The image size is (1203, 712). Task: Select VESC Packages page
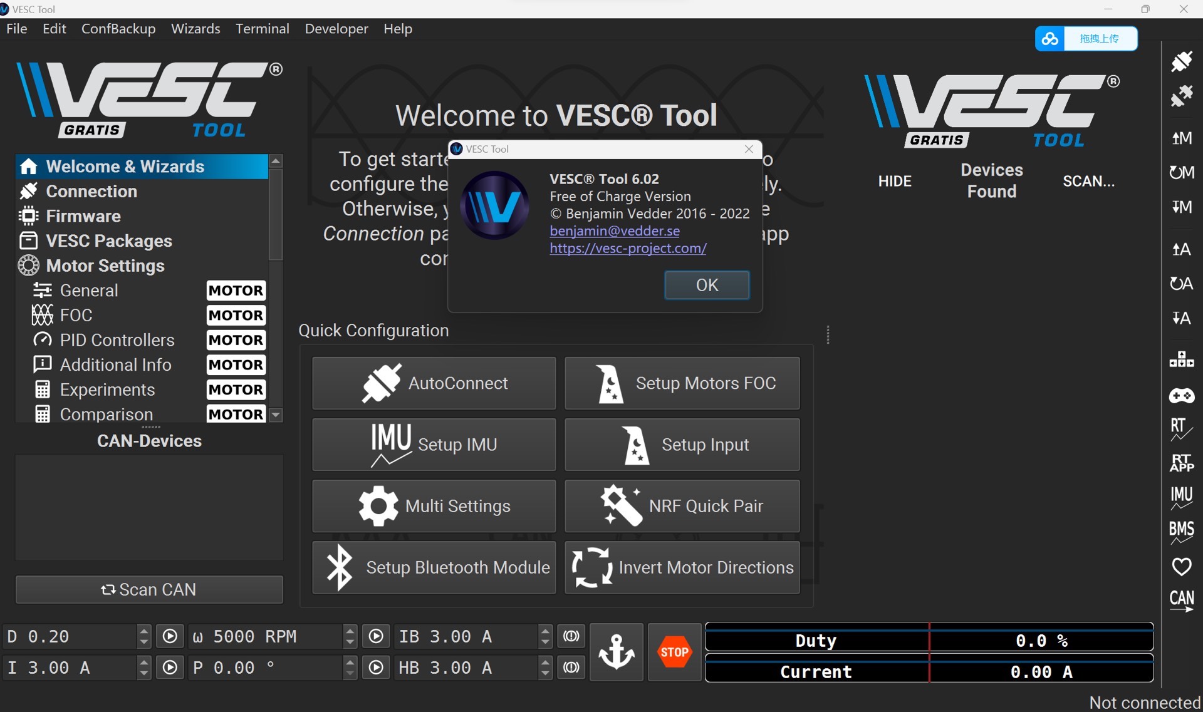[142, 241]
